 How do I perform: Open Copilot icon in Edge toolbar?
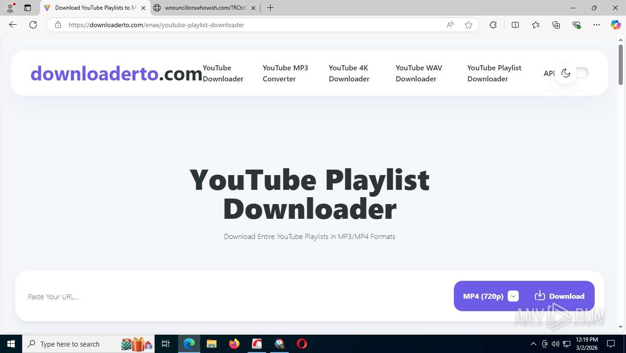coord(616,25)
